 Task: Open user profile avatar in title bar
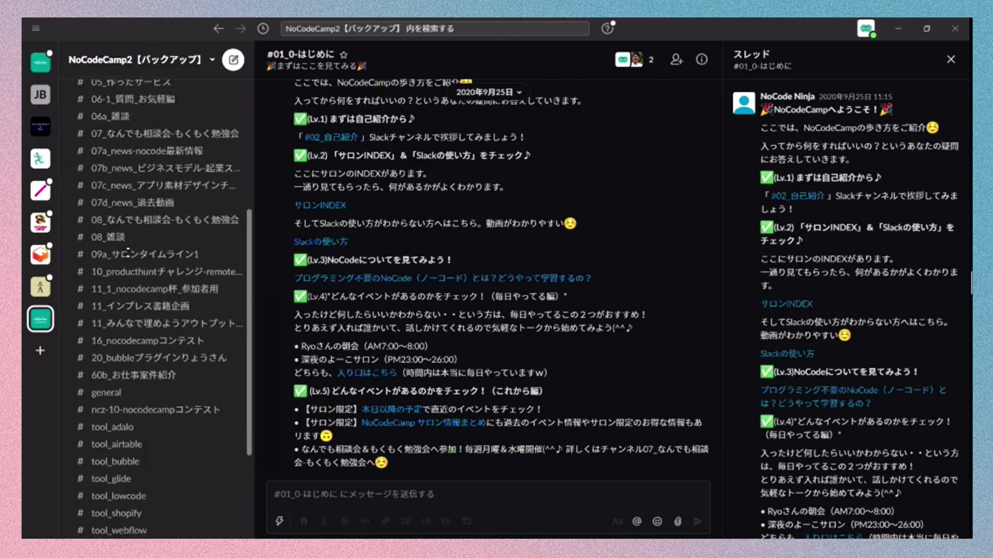(866, 28)
